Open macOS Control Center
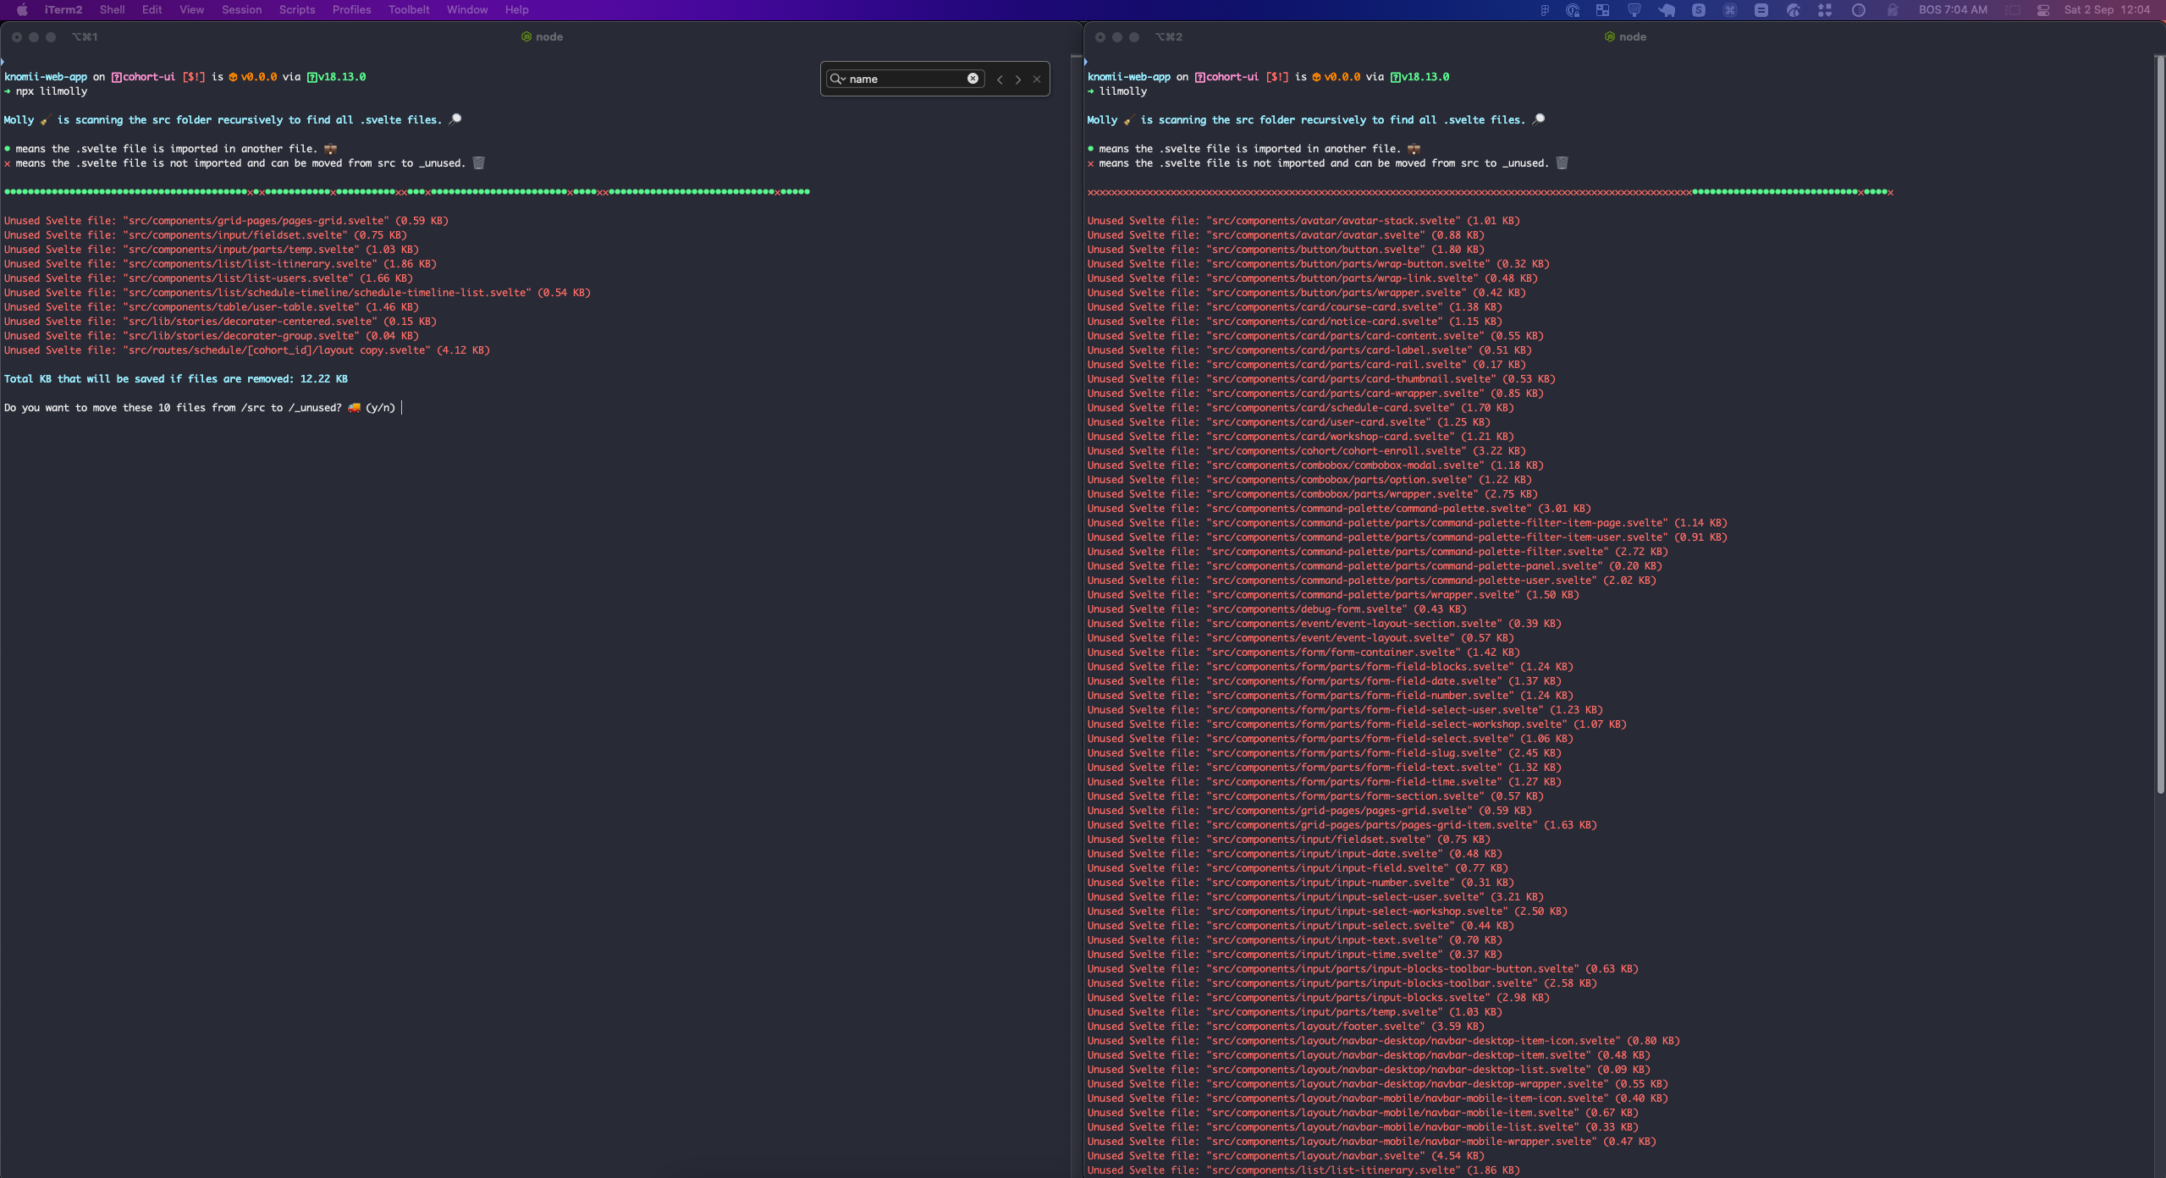Viewport: 2166px width, 1178px height. click(2043, 10)
